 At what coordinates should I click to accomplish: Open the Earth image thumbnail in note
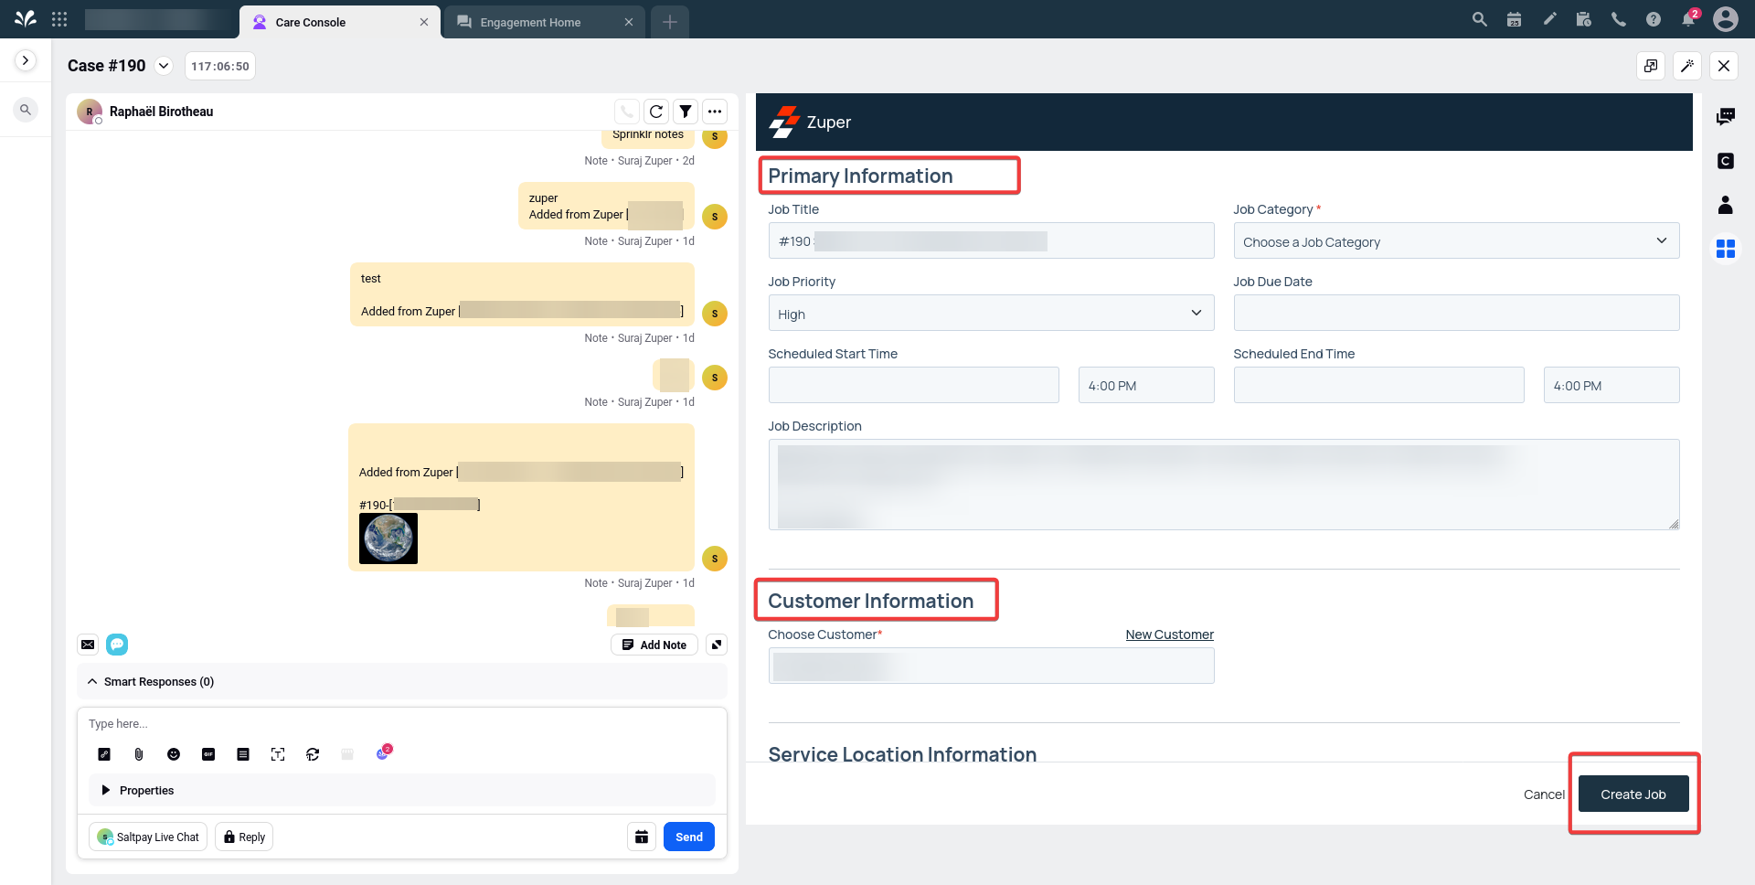[x=388, y=538]
